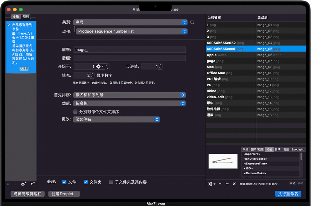Enable 子文件夹及其内容 checkbox
311x206 pixels.
pyautogui.click(x=111, y=182)
